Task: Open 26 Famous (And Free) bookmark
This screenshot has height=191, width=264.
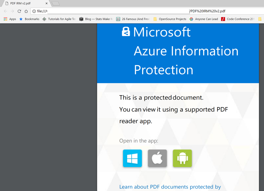Action: (x=133, y=19)
